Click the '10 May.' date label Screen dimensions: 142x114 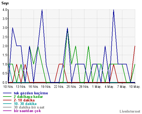coord(135,87)
